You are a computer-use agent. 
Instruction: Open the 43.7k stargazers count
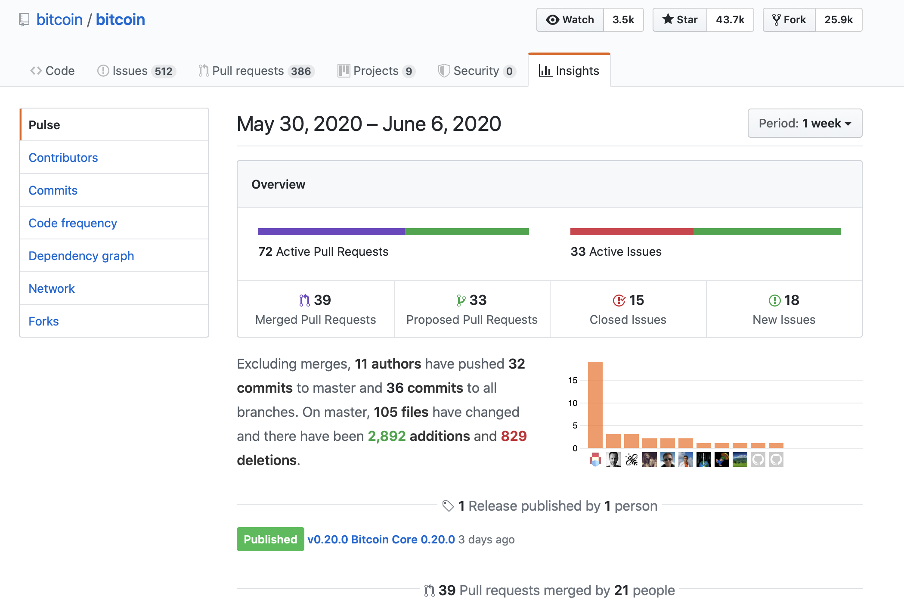[x=730, y=20]
